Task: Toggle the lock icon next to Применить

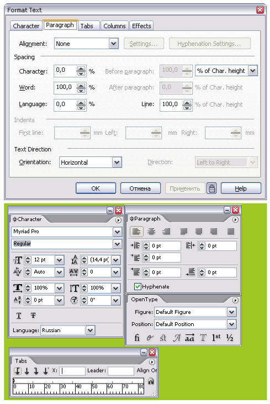Action: pyautogui.click(x=211, y=188)
